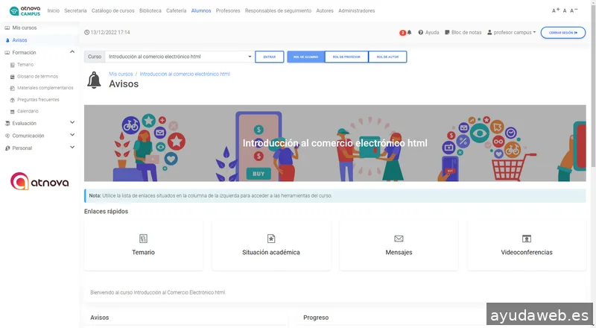Image resolution: width=596 pixels, height=328 pixels.
Task: Switch to Rol de profesor
Action: pyautogui.click(x=346, y=57)
